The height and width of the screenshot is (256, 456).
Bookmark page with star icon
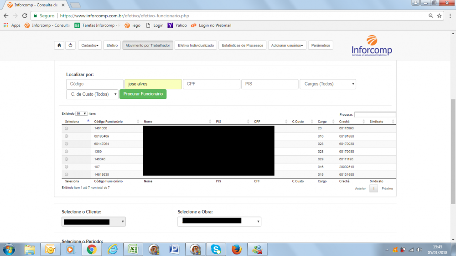click(439, 15)
